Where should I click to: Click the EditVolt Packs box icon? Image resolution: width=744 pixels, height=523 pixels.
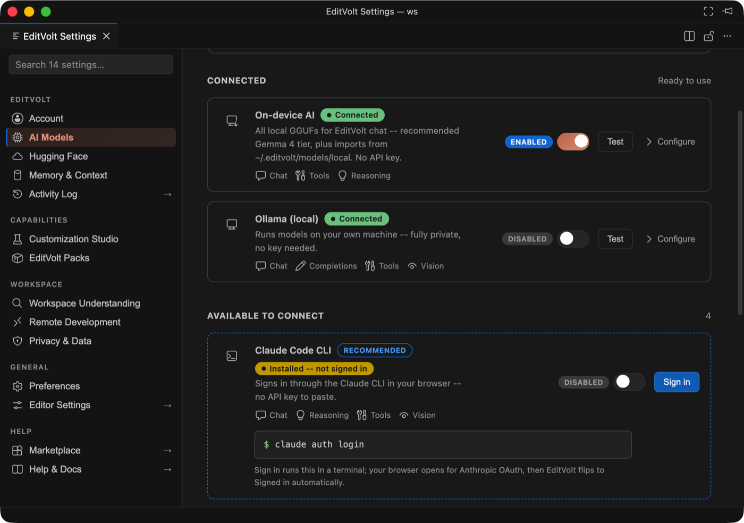tap(18, 258)
